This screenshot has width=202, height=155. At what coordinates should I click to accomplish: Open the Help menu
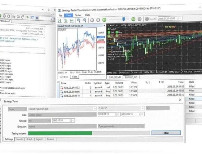[88, 15]
